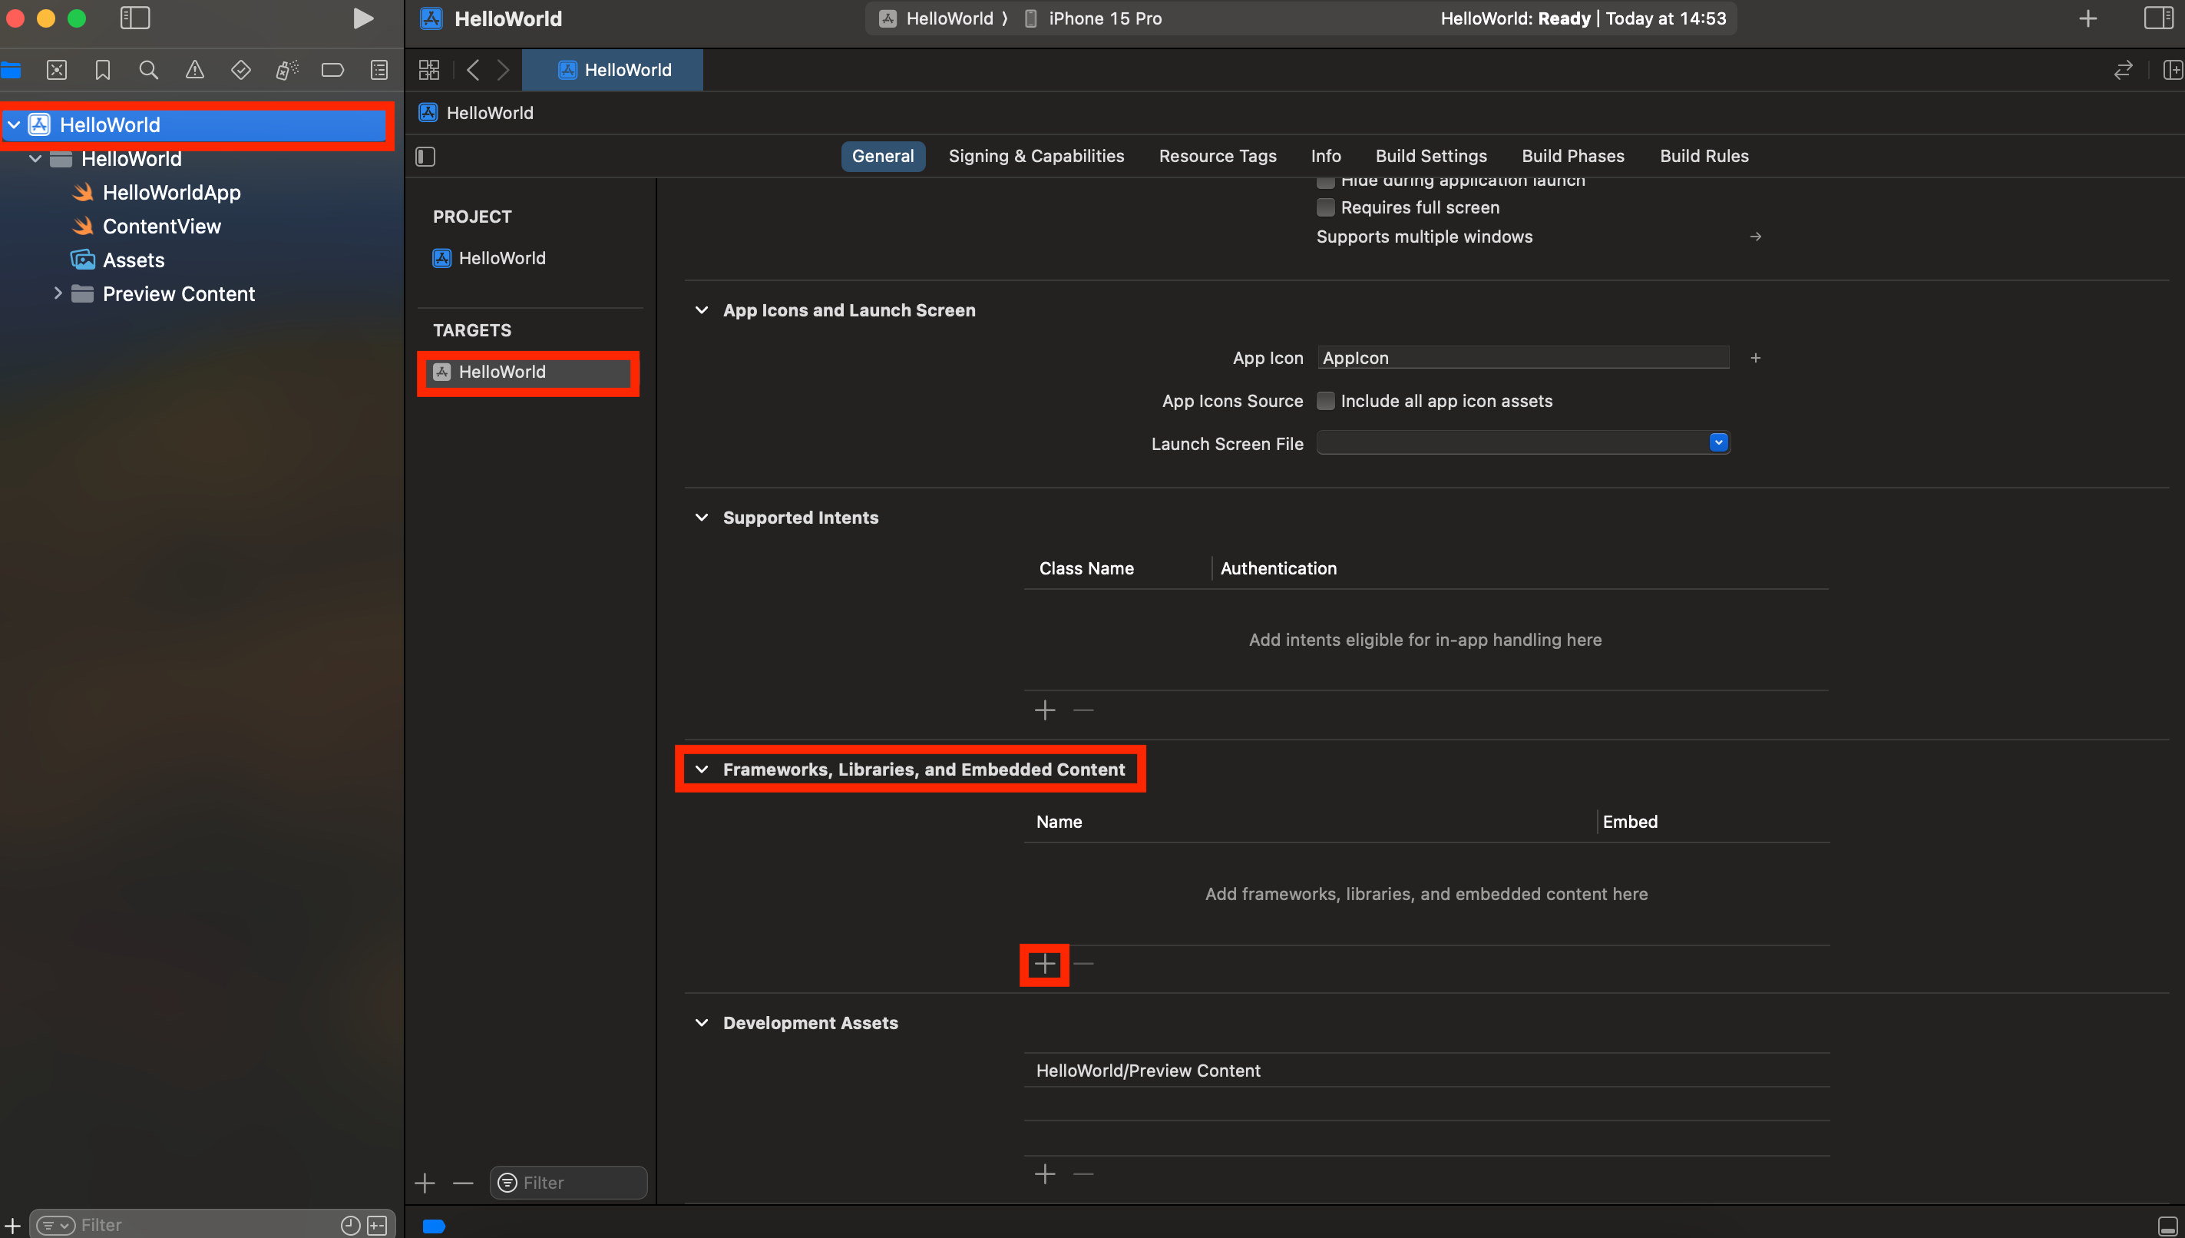Switch to Build Settings tab

(x=1430, y=157)
